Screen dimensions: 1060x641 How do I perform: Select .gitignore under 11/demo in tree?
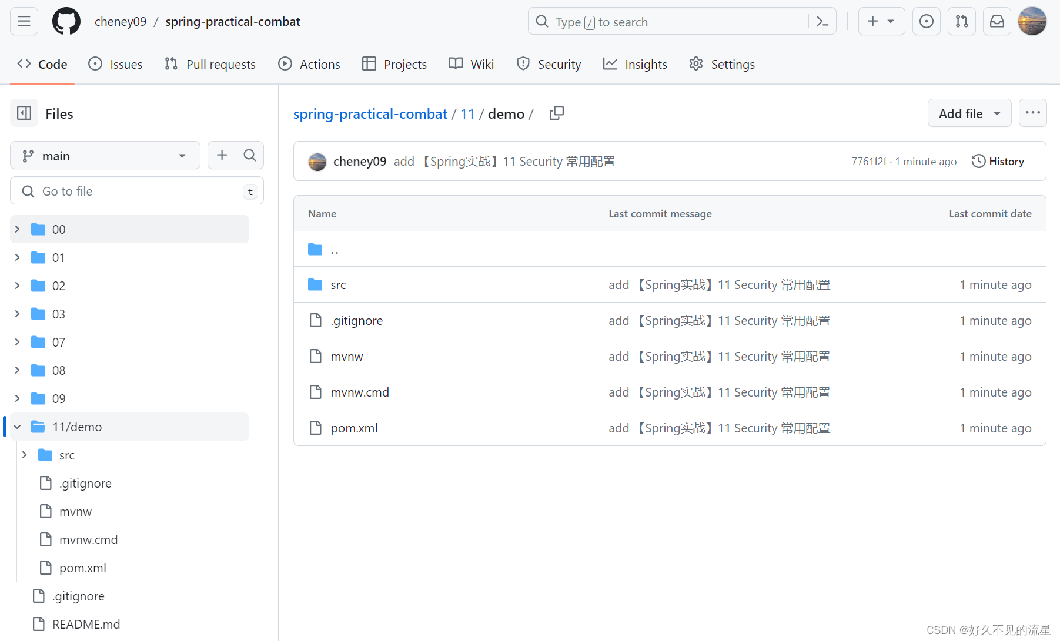click(x=85, y=483)
